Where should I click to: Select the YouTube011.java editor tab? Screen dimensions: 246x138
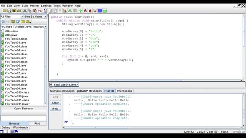pos(64,85)
